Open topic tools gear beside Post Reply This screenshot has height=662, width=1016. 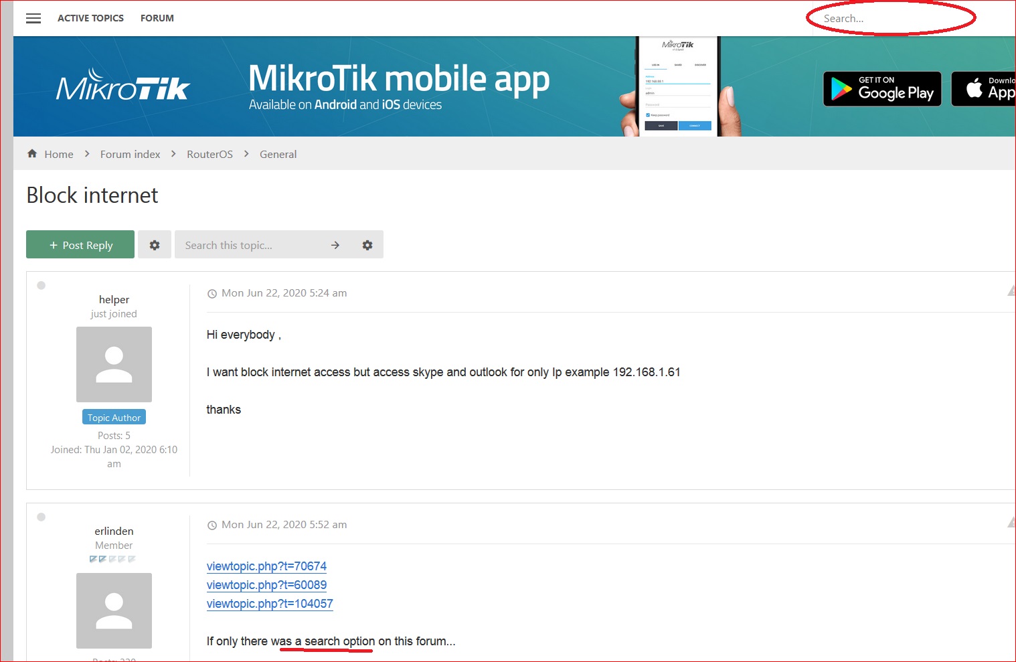tap(155, 245)
